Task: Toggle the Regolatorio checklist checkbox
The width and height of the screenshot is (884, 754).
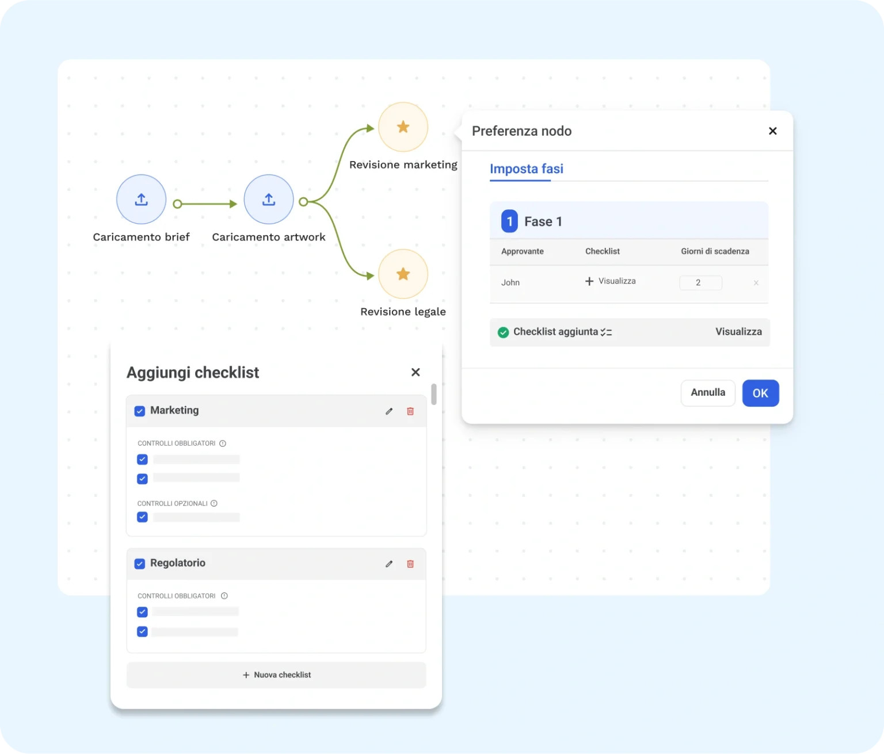Action: coord(140,564)
